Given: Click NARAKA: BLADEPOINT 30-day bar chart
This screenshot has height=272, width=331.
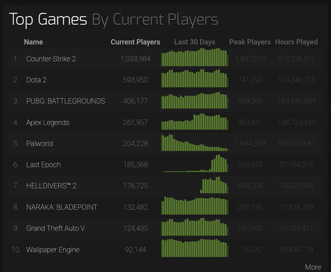Looking at the screenshot, I should tap(194, 206).
